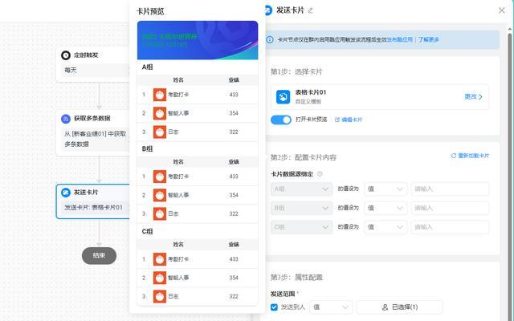Click the 了解更多 link in the notice
This screenshot has width=514, height=321.
429,39
